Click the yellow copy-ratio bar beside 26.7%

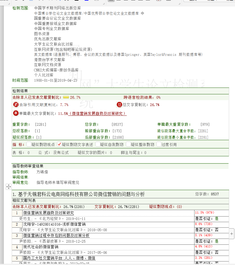pyautogui.click(x=66, y=97)
